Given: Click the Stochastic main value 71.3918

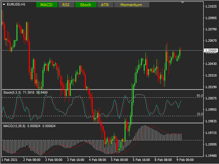Looking at the screenshot, I should (28, 93).
